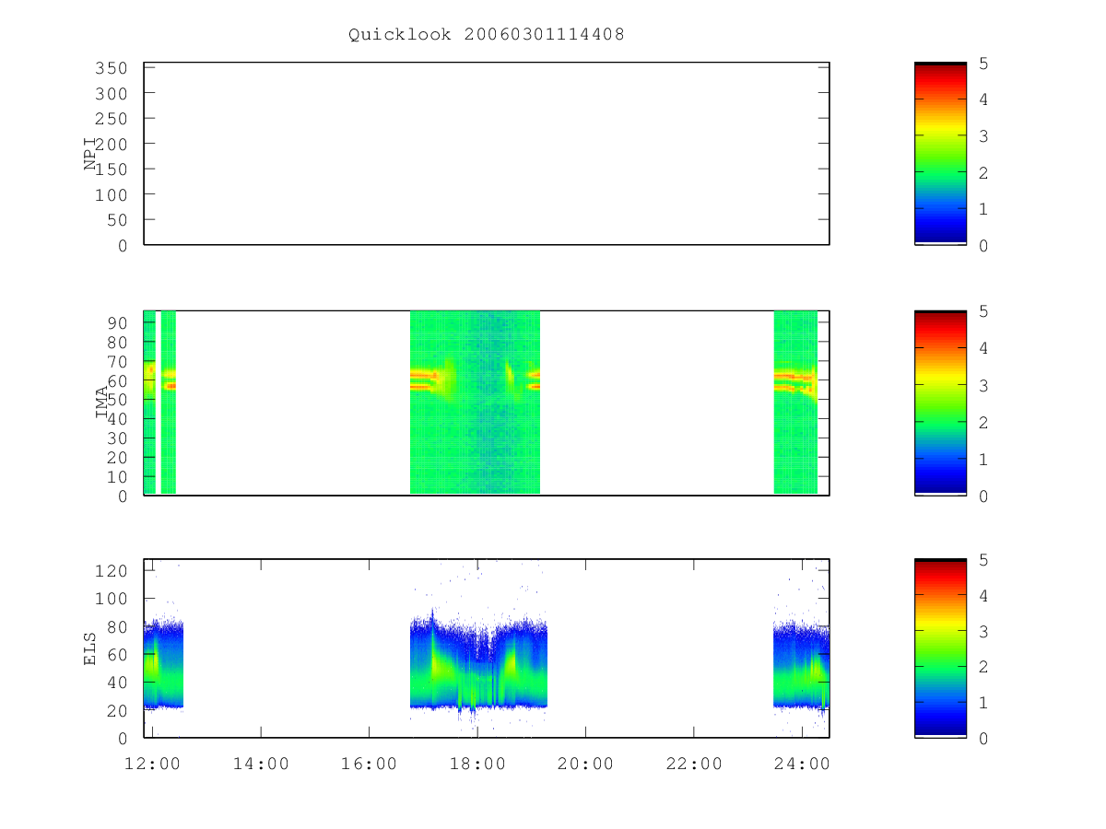Click the 14:00 time tick label

click(x=261, y=764)
